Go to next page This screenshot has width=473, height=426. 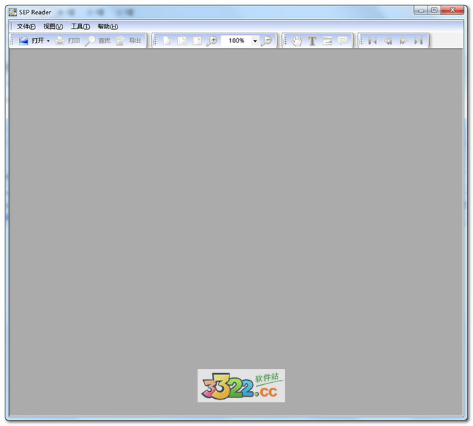[x=403, y=40]
